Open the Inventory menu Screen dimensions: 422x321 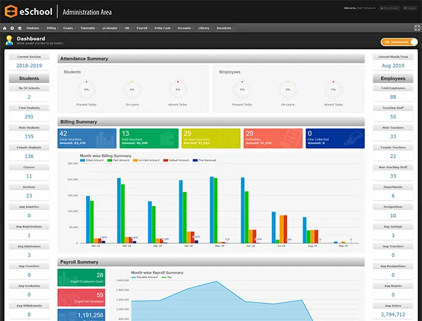225,28
